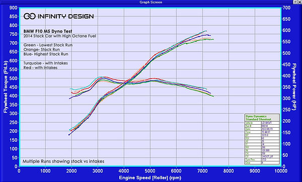
Task: Click the 700 tick on the power axis
Action: pyautogui.click(x=286, y=8)
